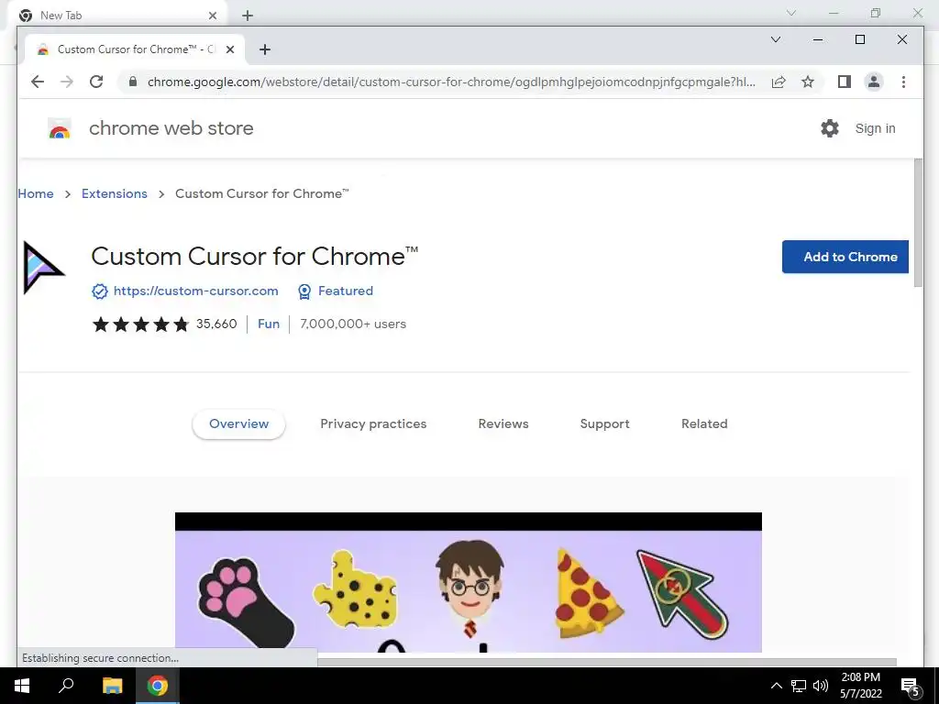Open tab search chevron in background window

791,13
